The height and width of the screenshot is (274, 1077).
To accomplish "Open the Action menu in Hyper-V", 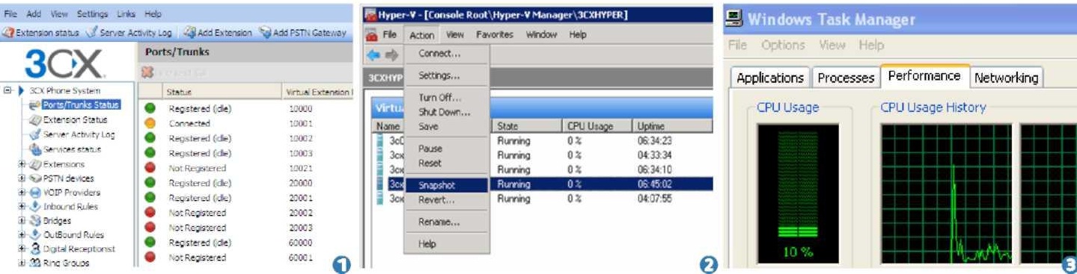I will pos(421,35).
